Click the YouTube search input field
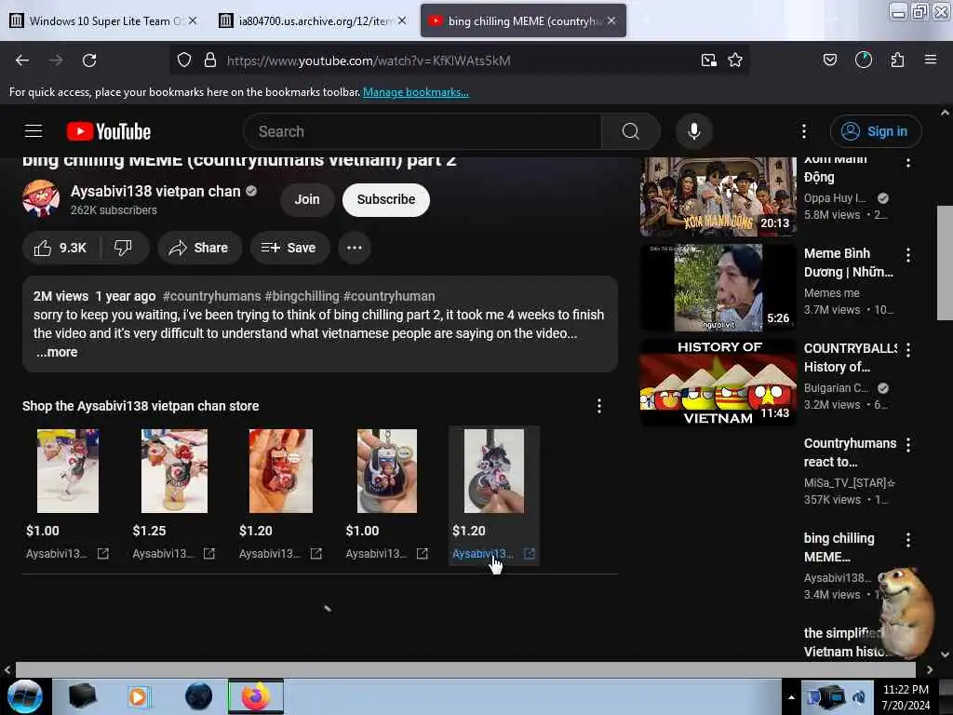The width and height of the screenshot is (953, 715). pyautogui.click(x=422, y=131)
